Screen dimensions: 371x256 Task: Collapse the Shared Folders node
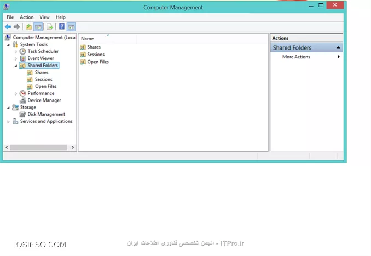coord(16,66)
